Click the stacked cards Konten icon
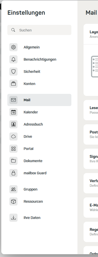 coord(13,84)
